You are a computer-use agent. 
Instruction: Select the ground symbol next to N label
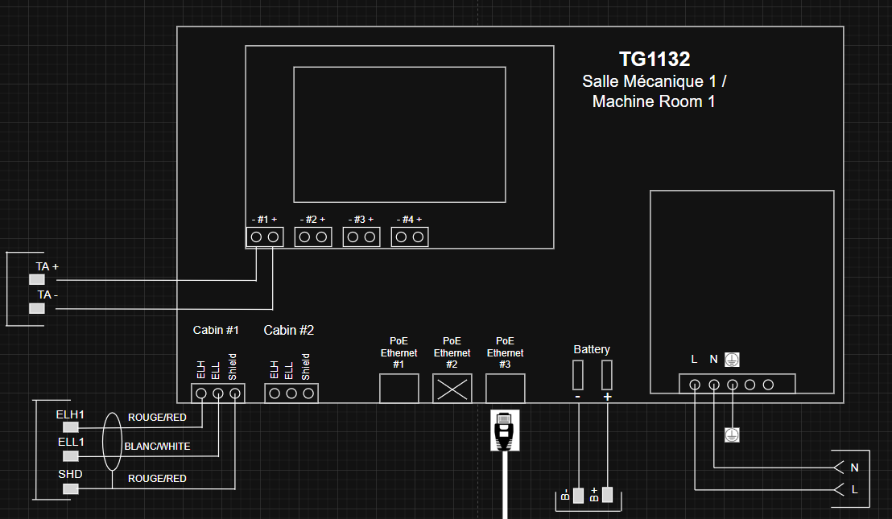pyautogui.click(x=732, y=360)
